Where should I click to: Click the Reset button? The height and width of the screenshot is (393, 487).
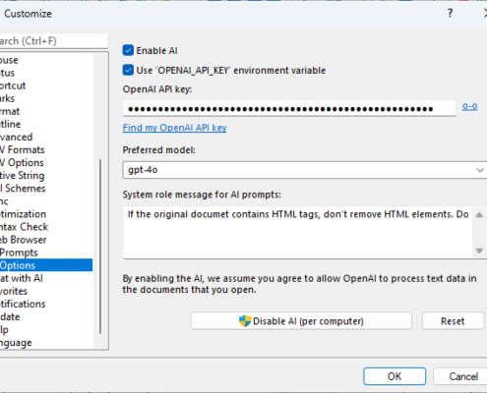(x=453, y=321)
